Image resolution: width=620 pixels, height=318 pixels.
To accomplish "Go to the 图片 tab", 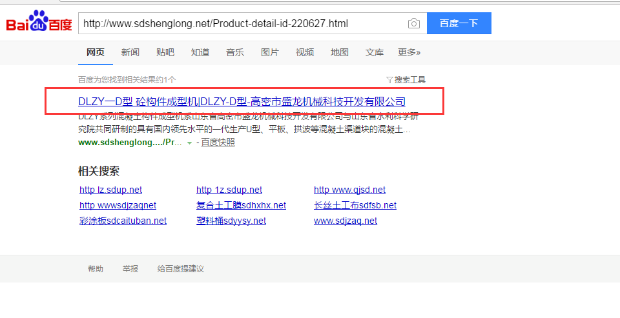I will (x=269, y=52).
